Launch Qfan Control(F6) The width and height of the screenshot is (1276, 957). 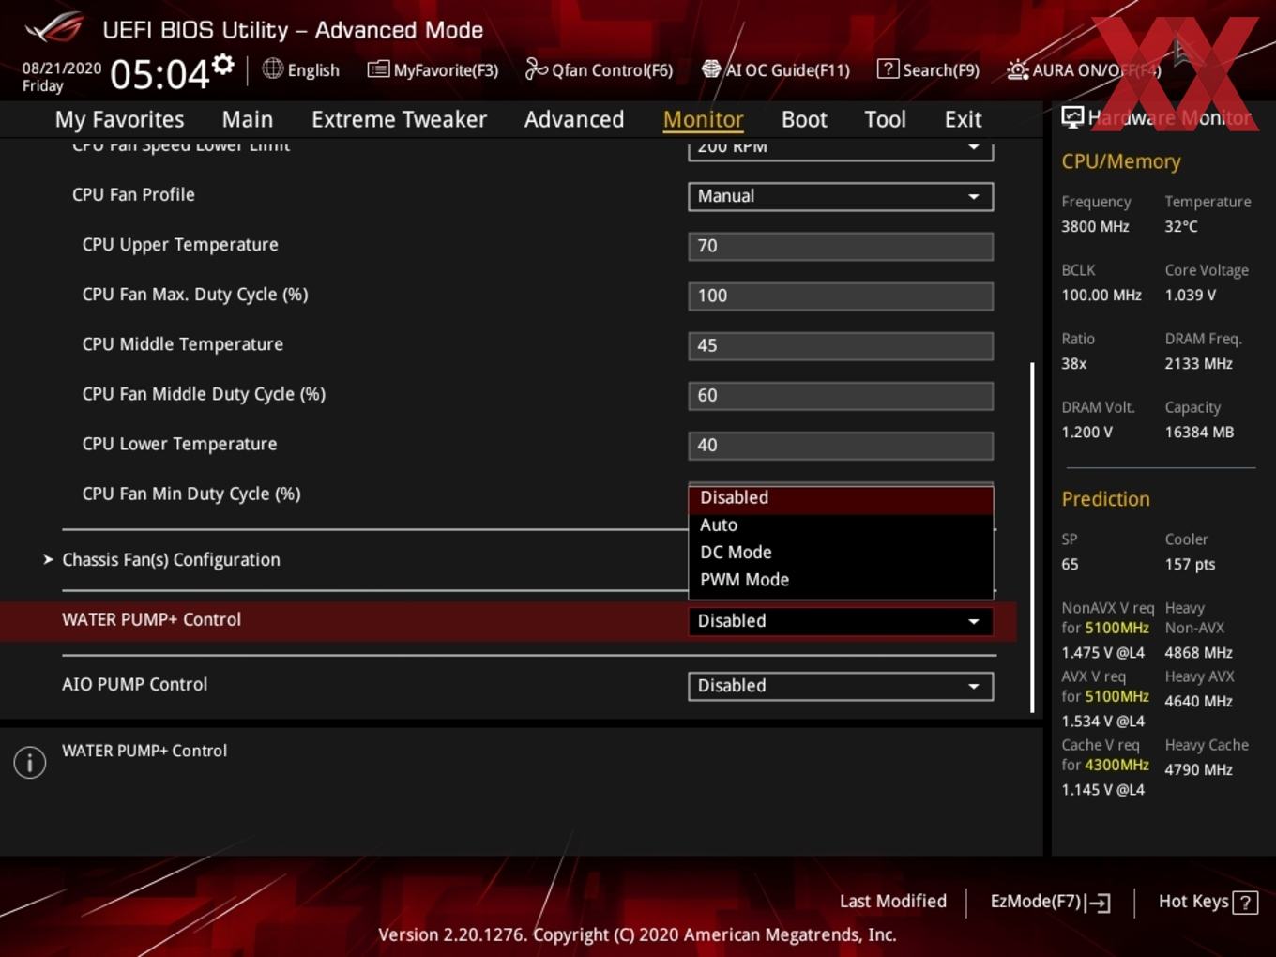pyautogui.click(x=599, y=69)
